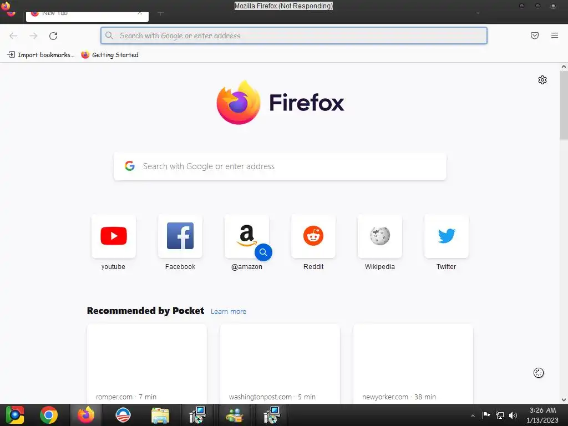Open the two-person messenger icon in the taskbar
568x426 pixels.
click(x=235, y=415)
